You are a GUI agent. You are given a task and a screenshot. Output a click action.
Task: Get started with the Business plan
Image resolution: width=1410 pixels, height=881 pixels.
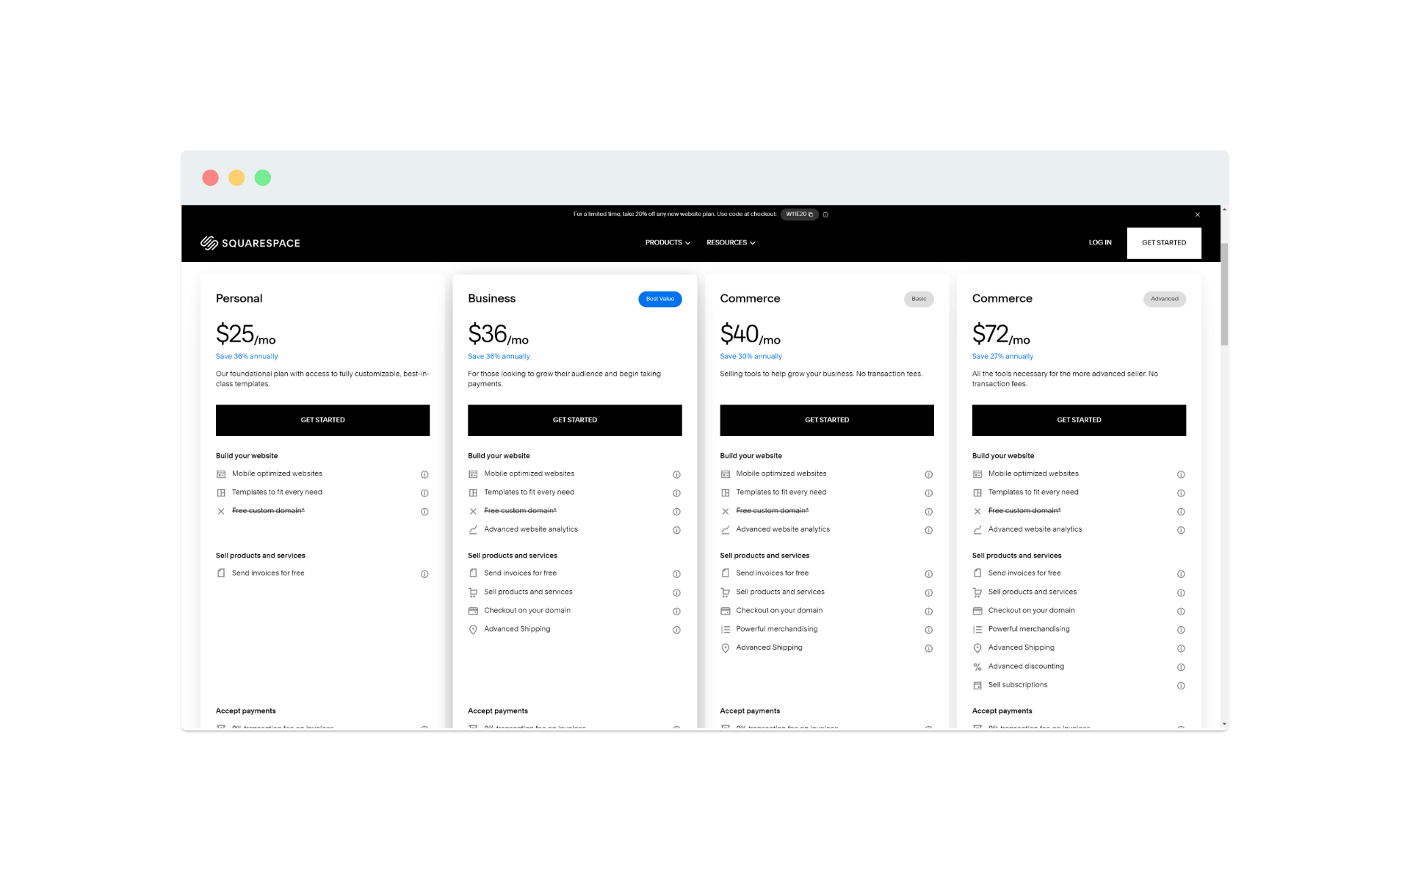[x=574, y=420]
